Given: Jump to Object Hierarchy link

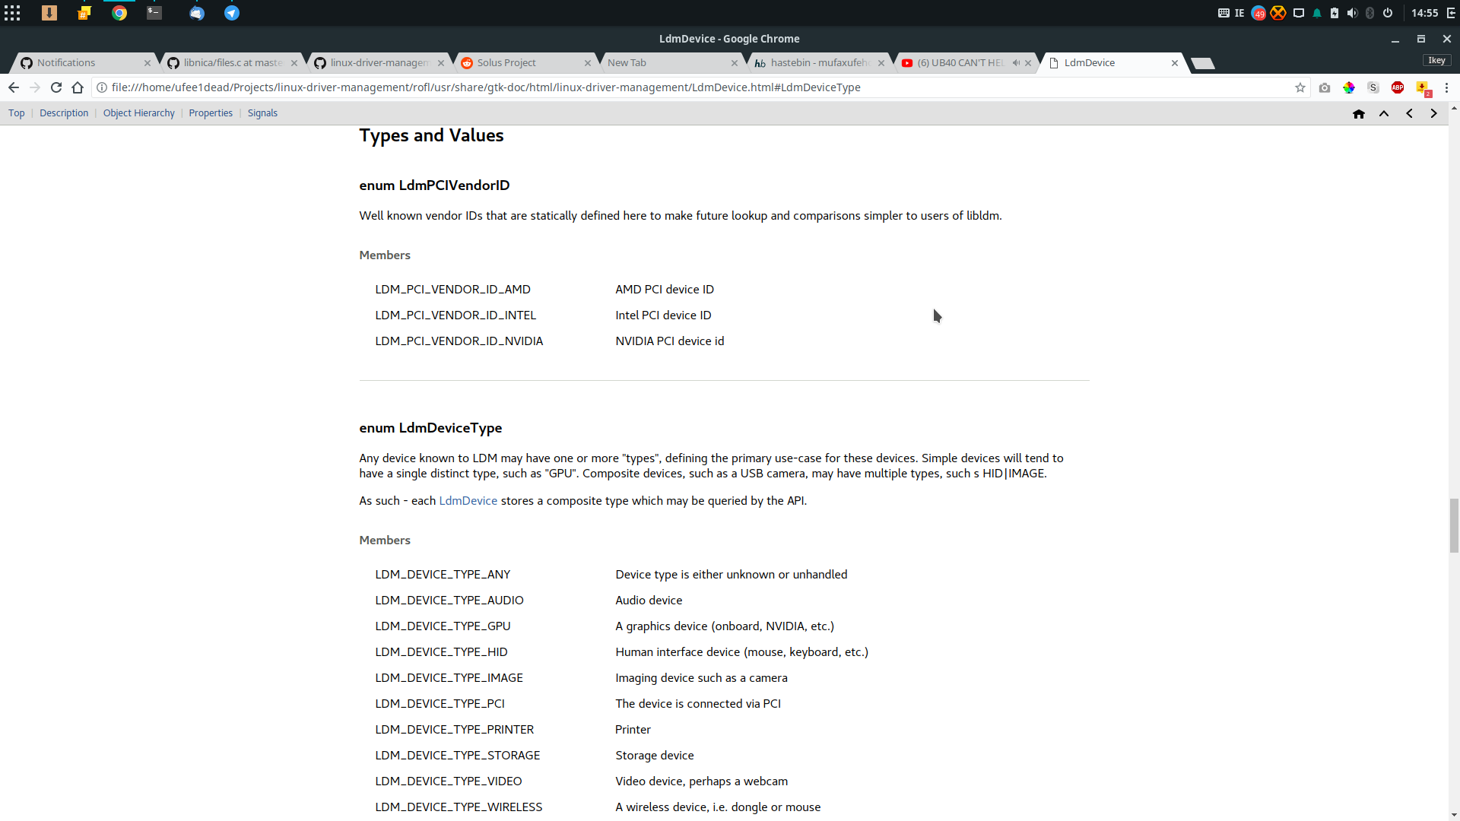Looking at the screenshot, I should point(139,113).
